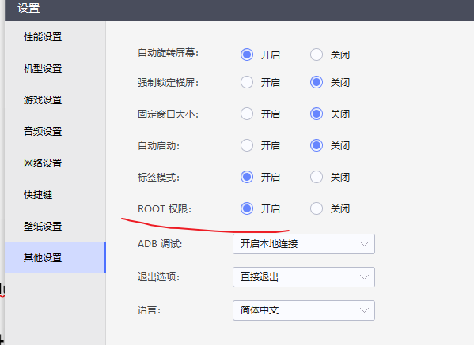
Task: Select 壁纸设置 sidebar item
Action: [43, 226]
